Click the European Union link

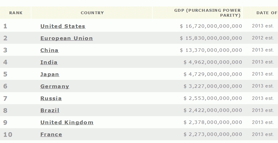[x=66, y=38]
